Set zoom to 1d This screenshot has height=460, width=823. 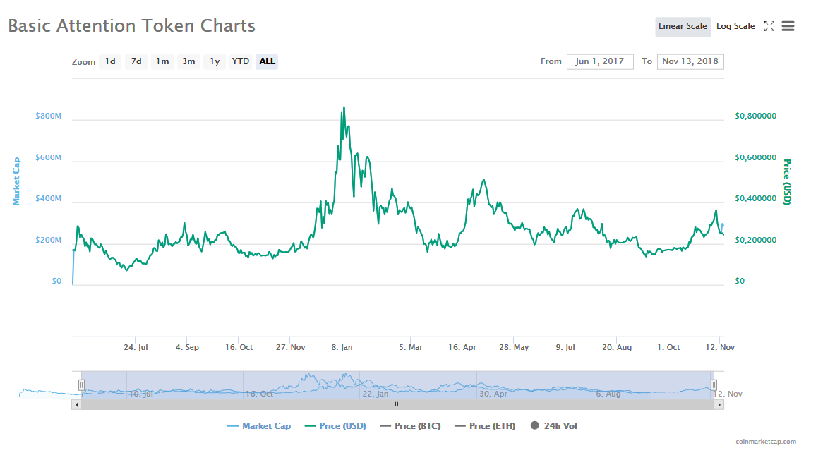coord(110,61)
